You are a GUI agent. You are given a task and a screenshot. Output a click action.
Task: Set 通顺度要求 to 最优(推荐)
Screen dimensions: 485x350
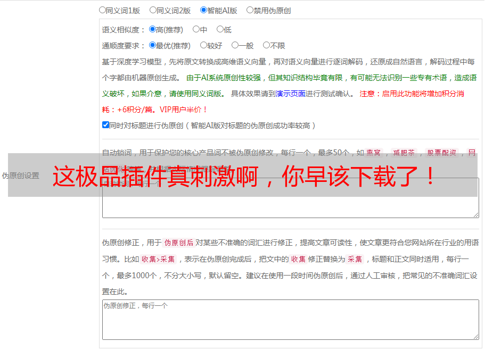pyautogui.click(x=152, y=45)
